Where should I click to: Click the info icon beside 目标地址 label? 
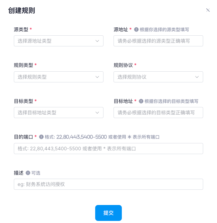pyautogui.click(x=141, y=101)
